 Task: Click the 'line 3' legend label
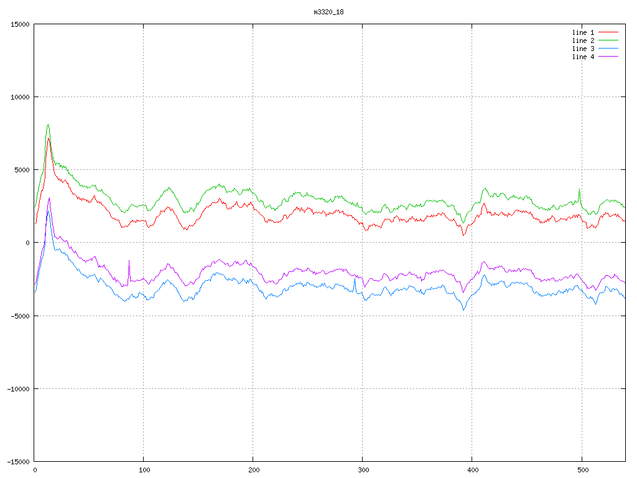[583, 49]
